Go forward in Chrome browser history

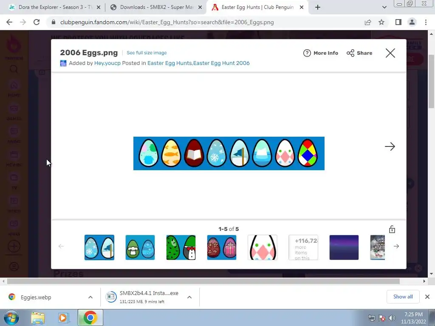(23, 22)
